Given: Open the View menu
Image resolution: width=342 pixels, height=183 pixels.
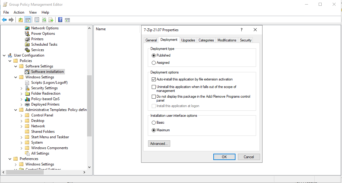Looking at the screenshot, I should (33, 12).
